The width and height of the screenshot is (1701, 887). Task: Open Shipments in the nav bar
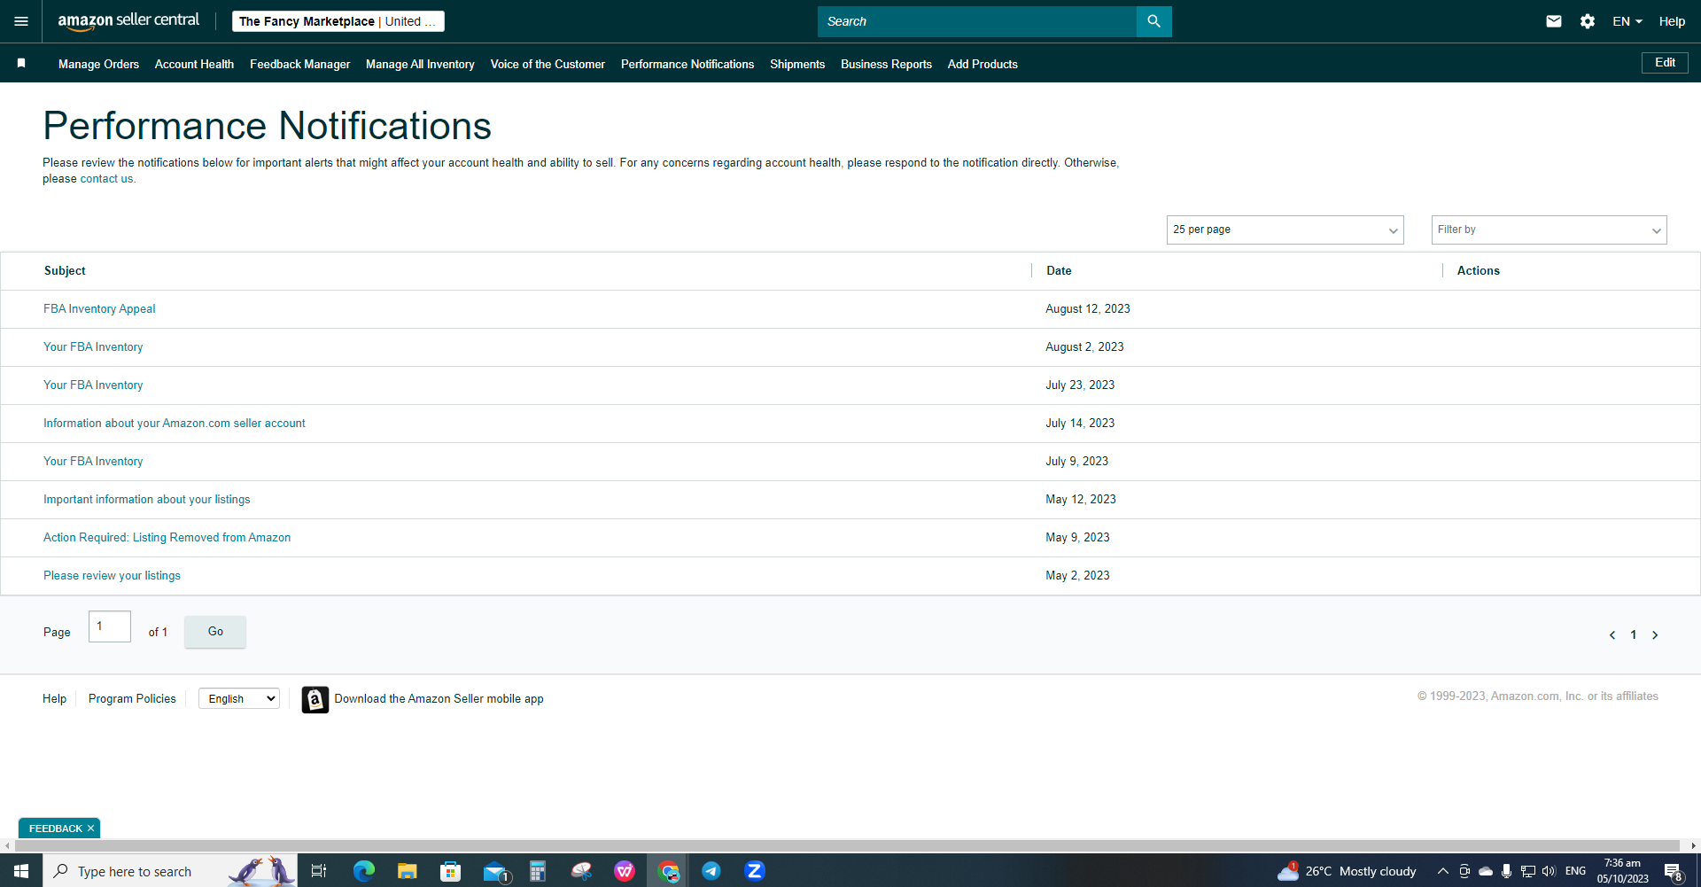[x=797, y=64]
